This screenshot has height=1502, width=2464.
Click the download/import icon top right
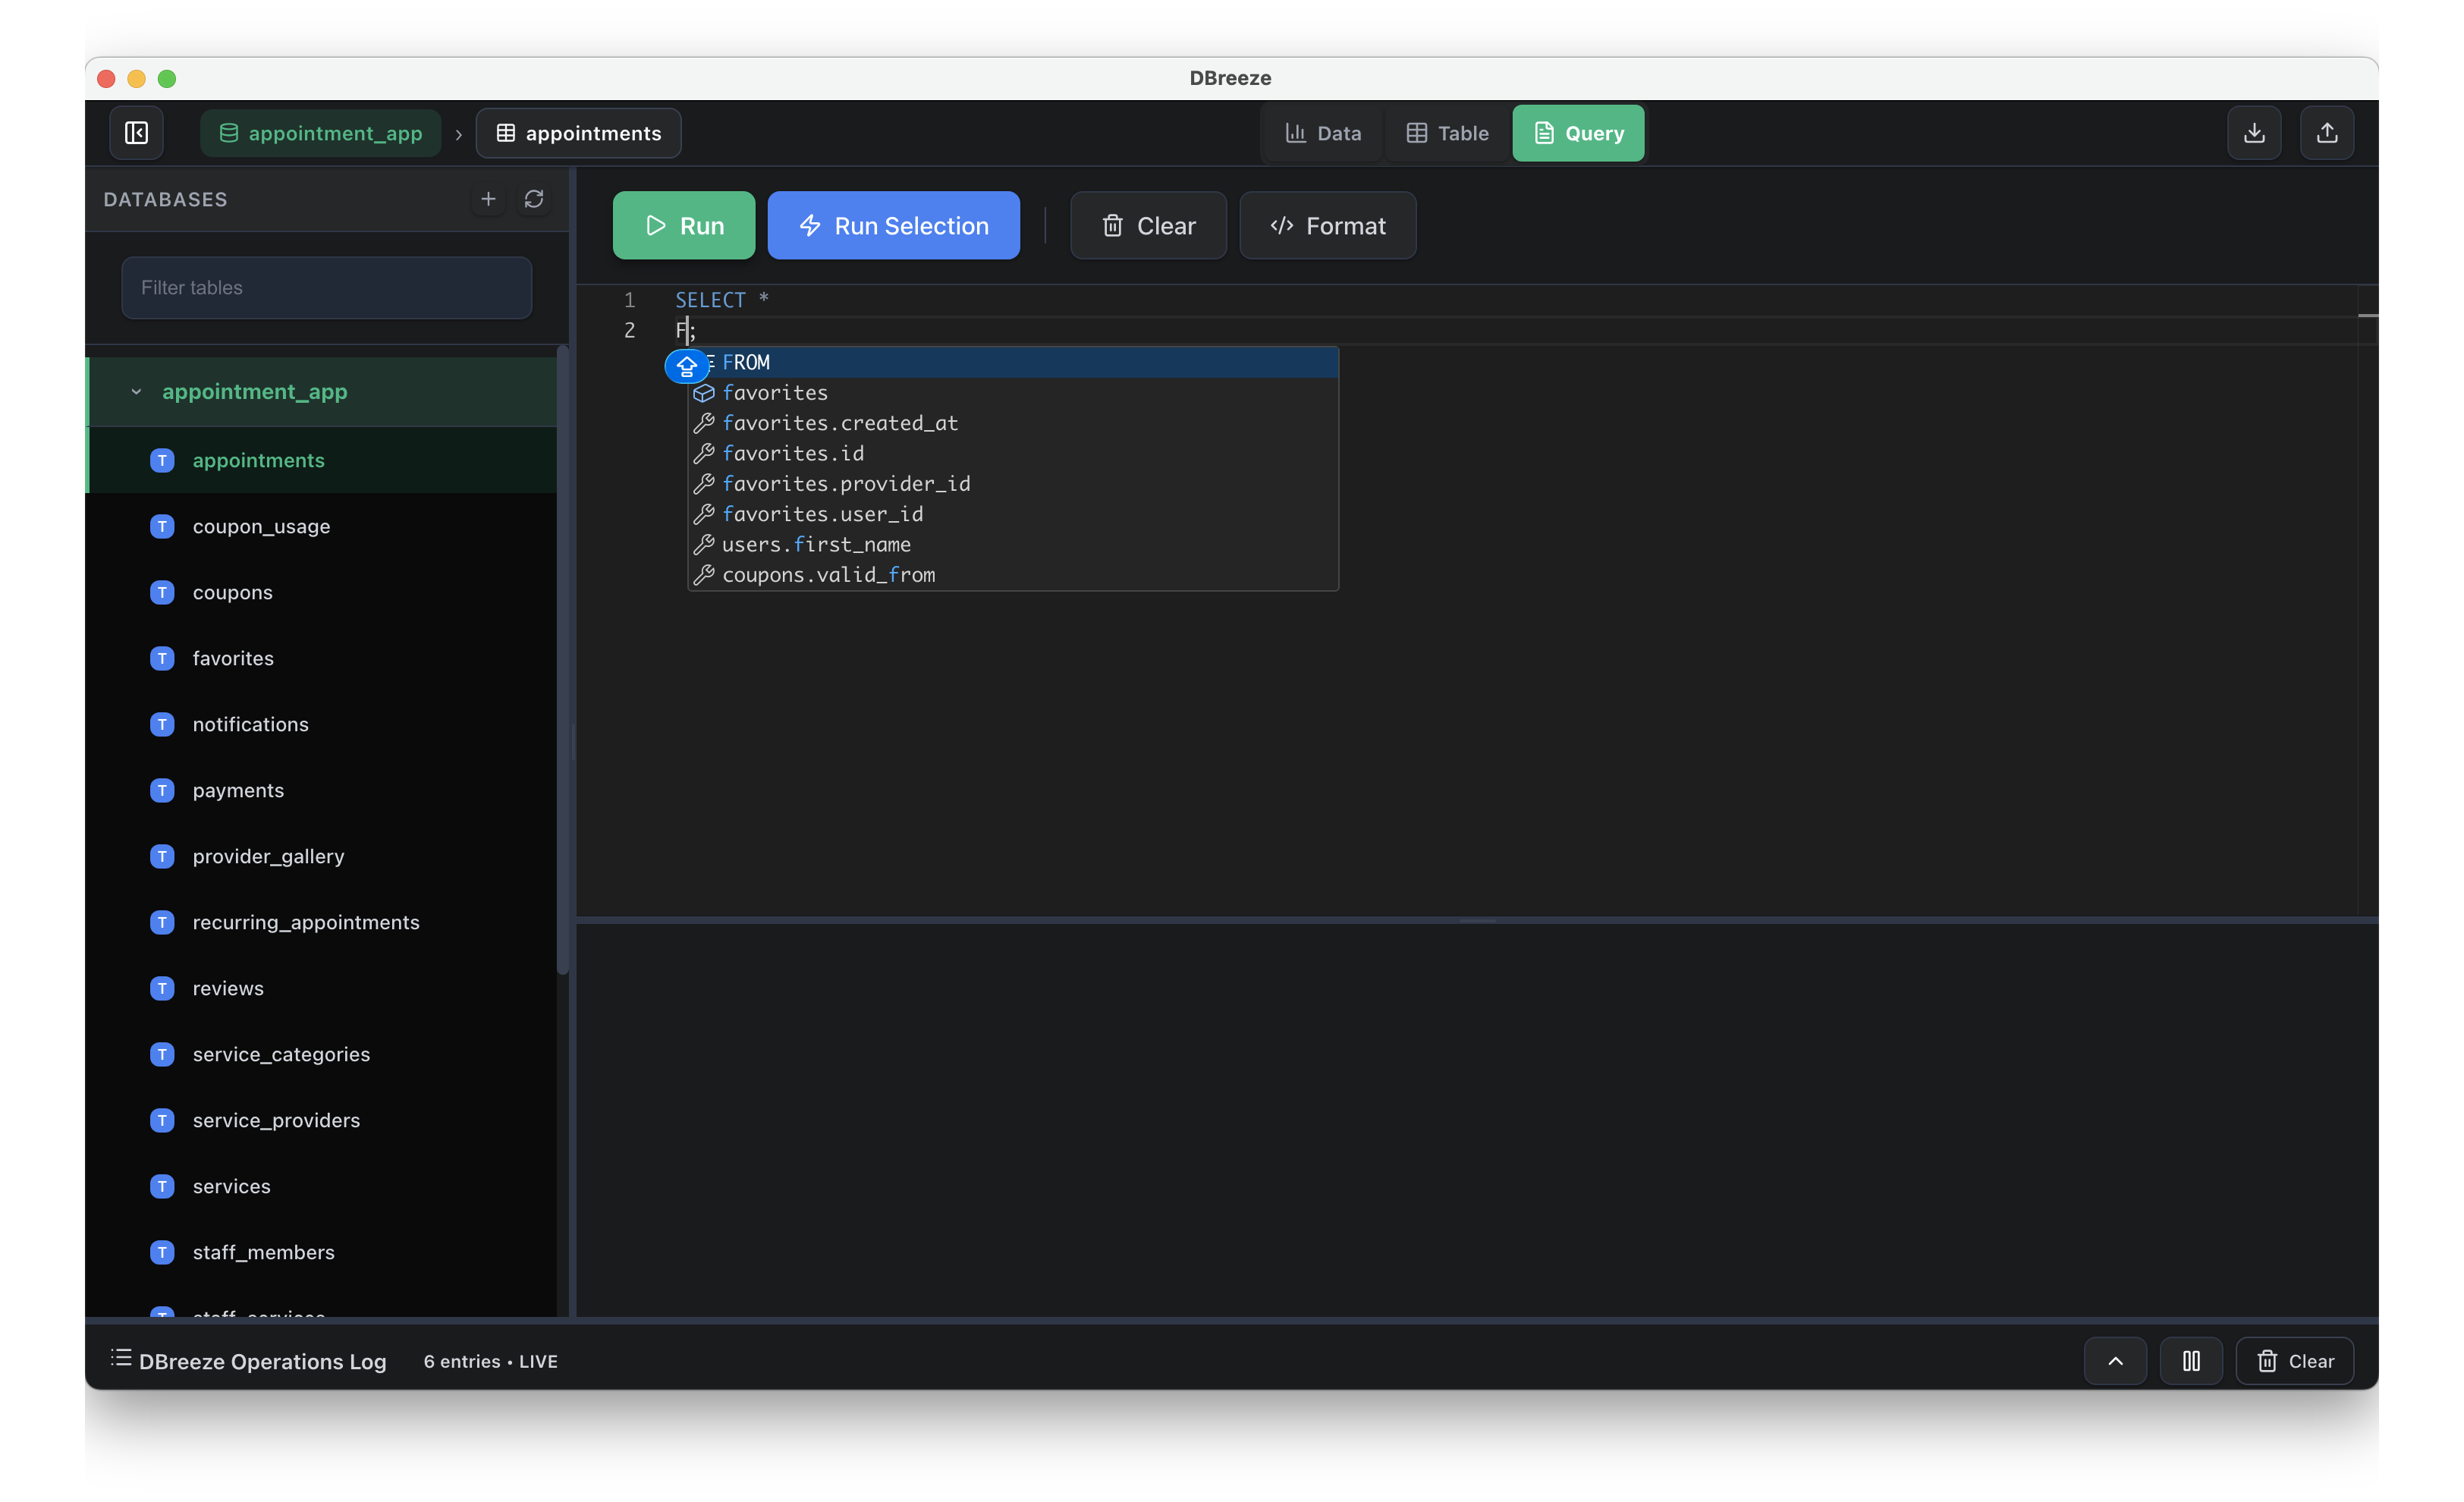[x=2254, y=133]
